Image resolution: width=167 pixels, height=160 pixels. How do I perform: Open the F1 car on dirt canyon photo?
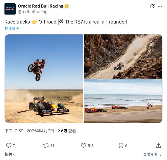coord(123,57)
